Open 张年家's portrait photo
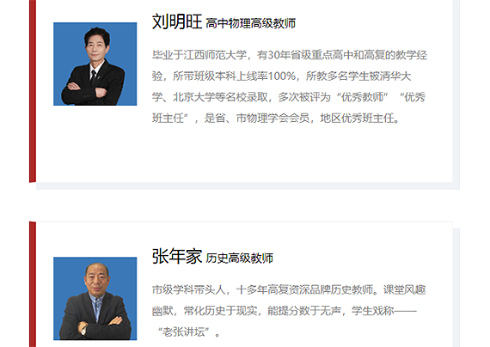Image resolution: width=490 pixels, height=347 pixels. (95, 299)
